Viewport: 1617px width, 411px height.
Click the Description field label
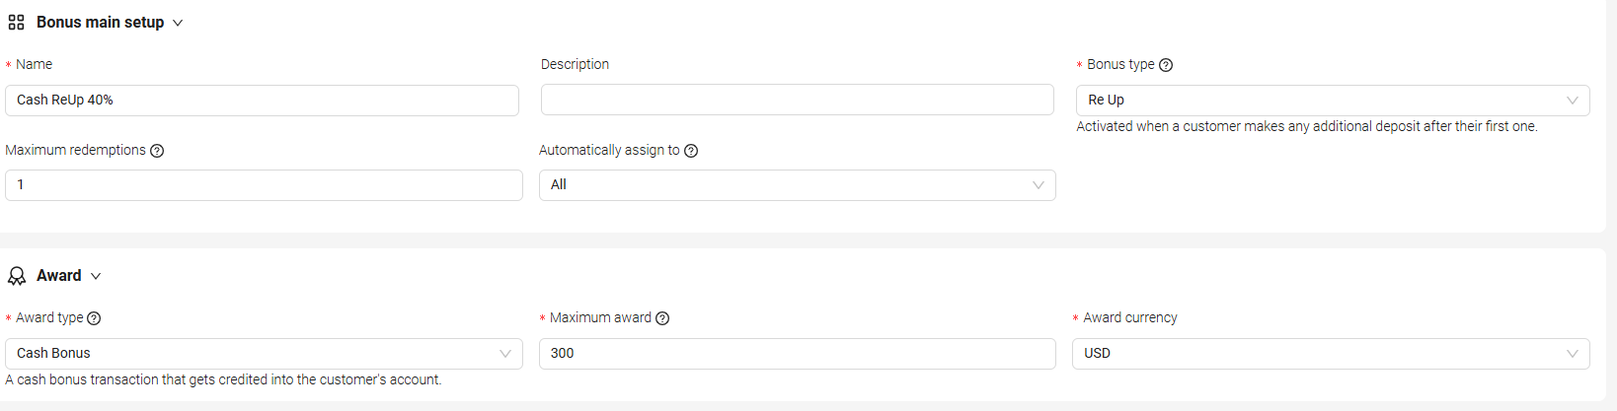[575, 64]
